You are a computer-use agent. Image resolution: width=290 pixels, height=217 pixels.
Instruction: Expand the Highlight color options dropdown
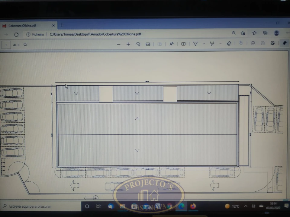coord(220,44)
